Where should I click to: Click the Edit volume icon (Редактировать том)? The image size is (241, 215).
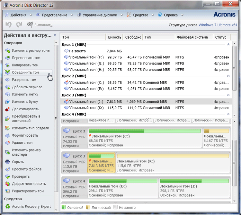click(x=7, y=191)
